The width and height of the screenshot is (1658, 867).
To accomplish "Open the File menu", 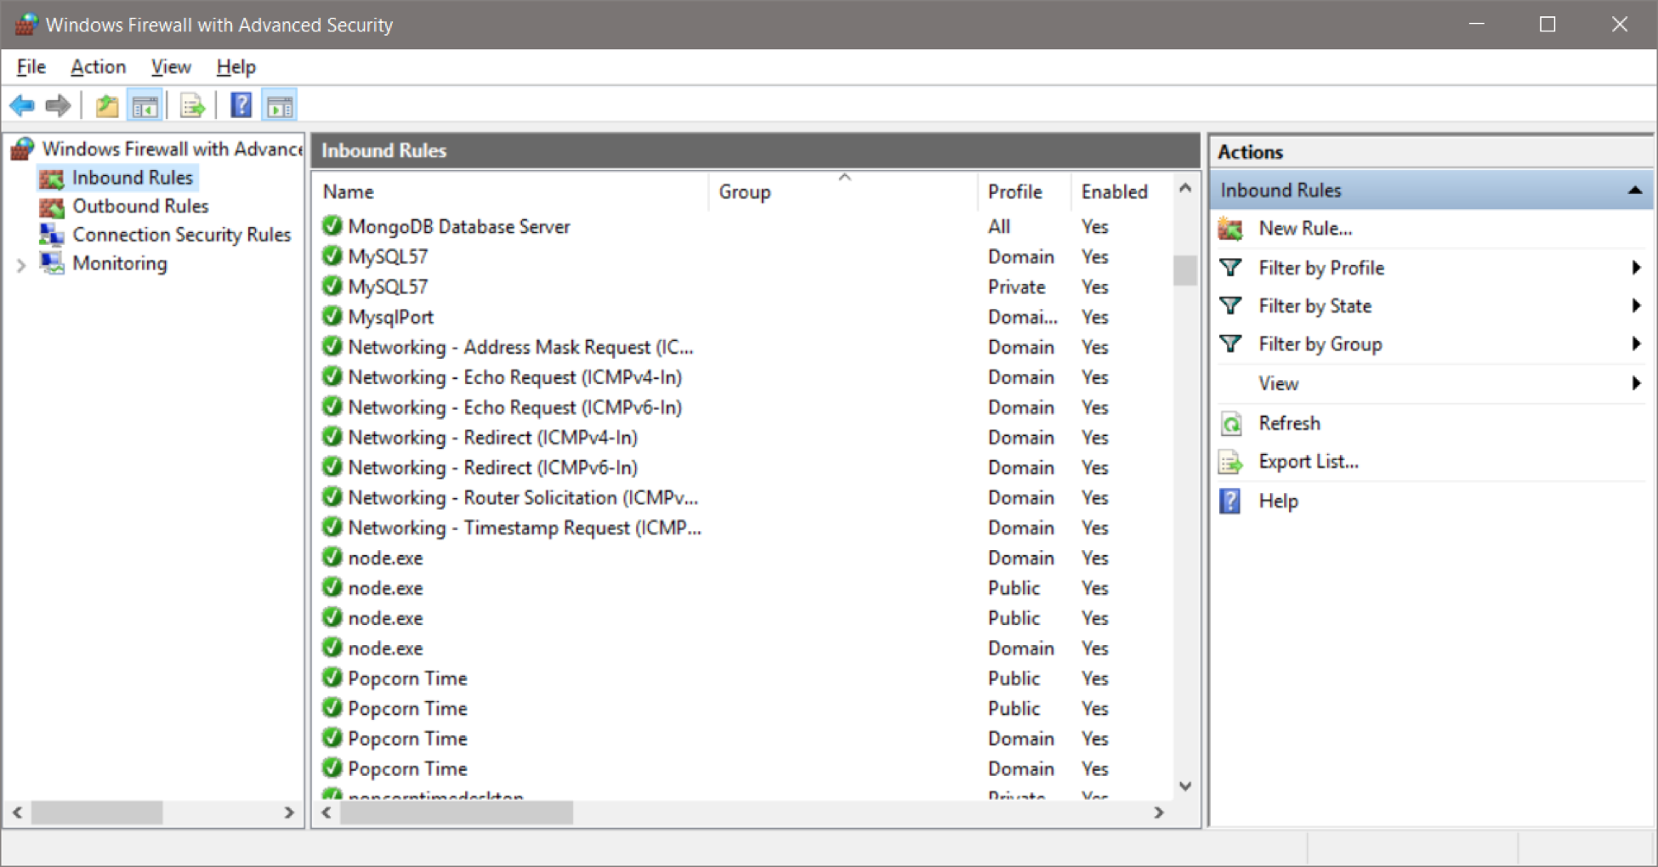I will (x=31, y=67).
